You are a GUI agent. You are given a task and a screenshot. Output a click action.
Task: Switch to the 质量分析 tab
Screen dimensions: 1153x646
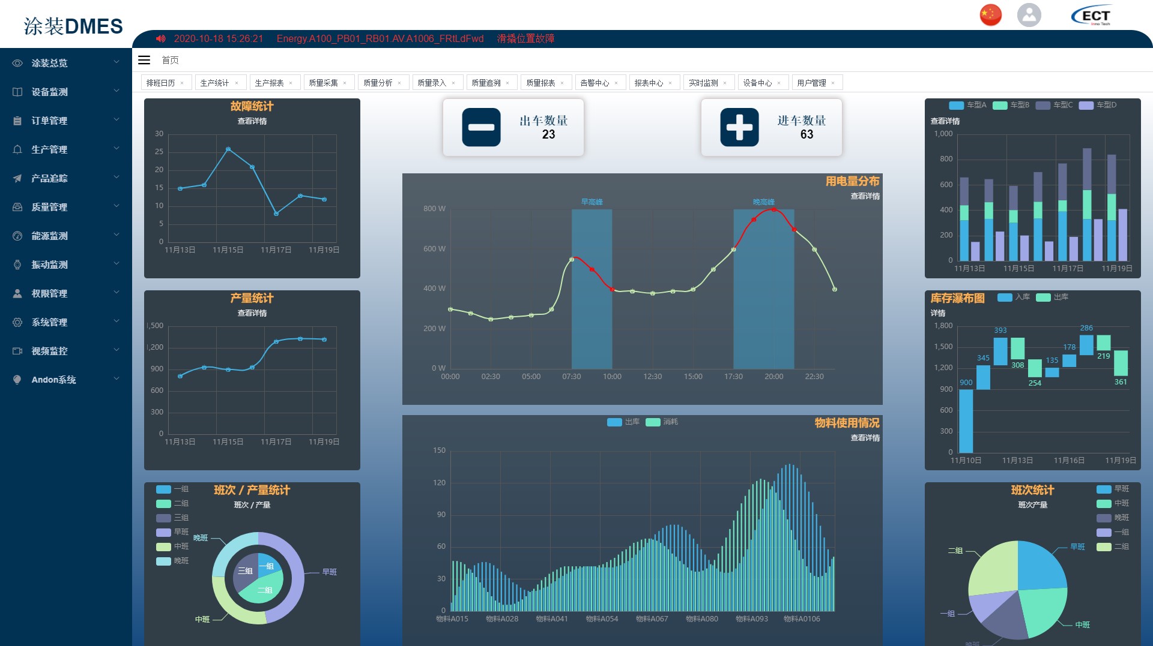(378, 83)
